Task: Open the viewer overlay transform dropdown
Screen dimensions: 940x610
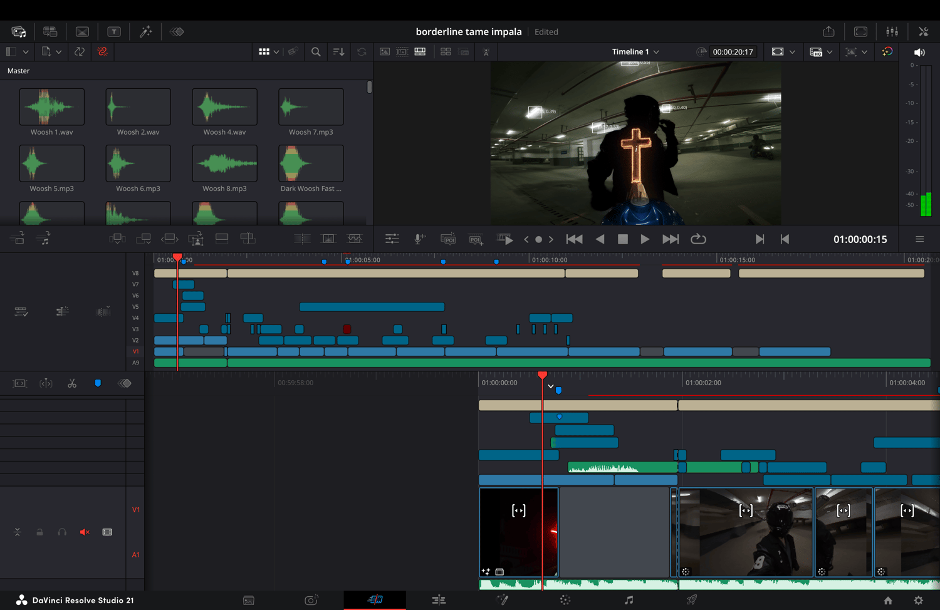Action: pyautogui.click(x=864, y=52)
